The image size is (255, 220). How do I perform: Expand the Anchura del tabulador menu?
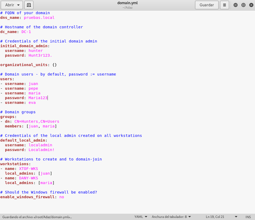click(171, 217)
